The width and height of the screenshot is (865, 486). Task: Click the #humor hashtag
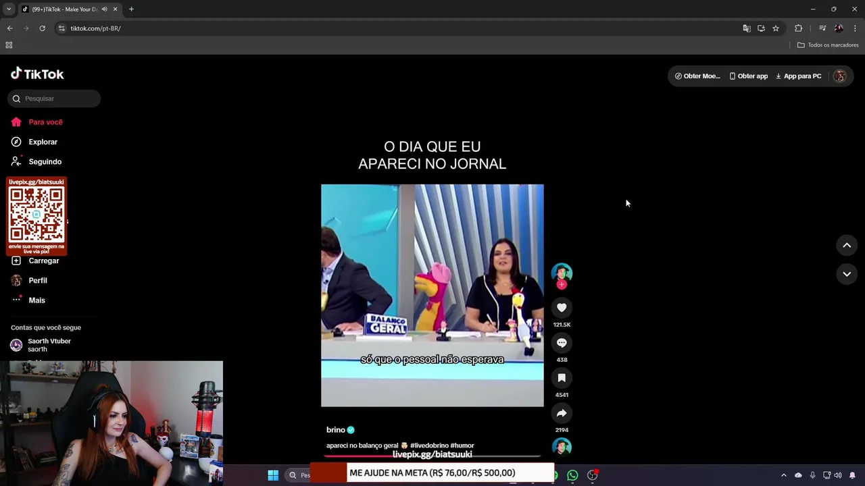click(x=462, y=446)
